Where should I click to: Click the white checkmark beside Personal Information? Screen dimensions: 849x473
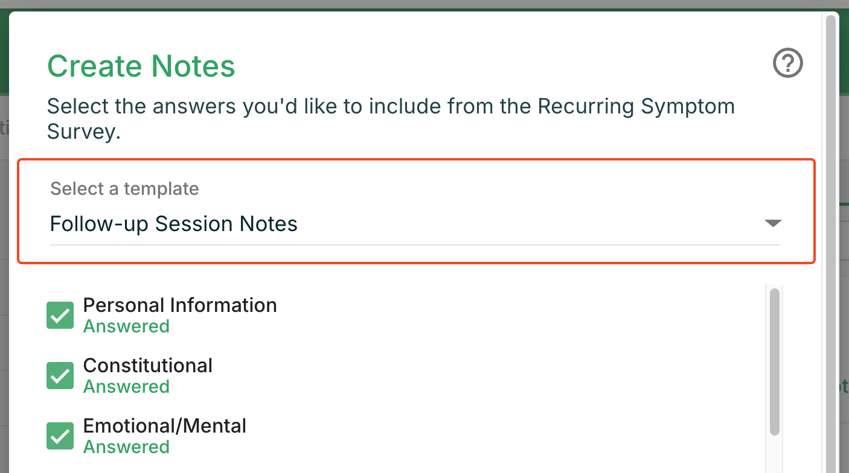click(60, 316)
